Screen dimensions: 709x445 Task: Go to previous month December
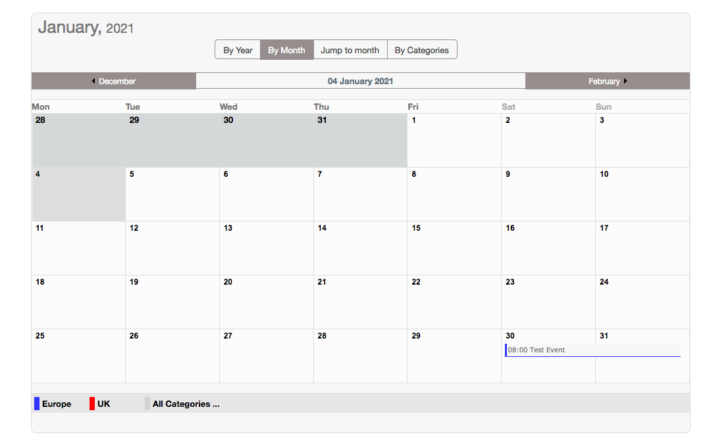117,82
